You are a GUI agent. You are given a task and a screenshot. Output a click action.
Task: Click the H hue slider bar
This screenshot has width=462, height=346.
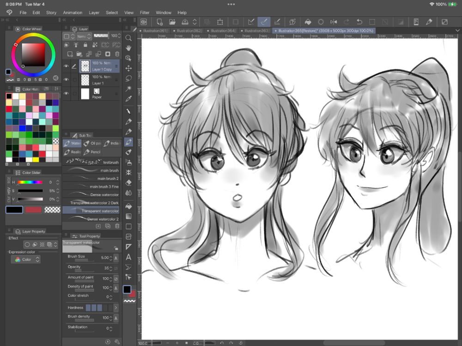(30, 182)
